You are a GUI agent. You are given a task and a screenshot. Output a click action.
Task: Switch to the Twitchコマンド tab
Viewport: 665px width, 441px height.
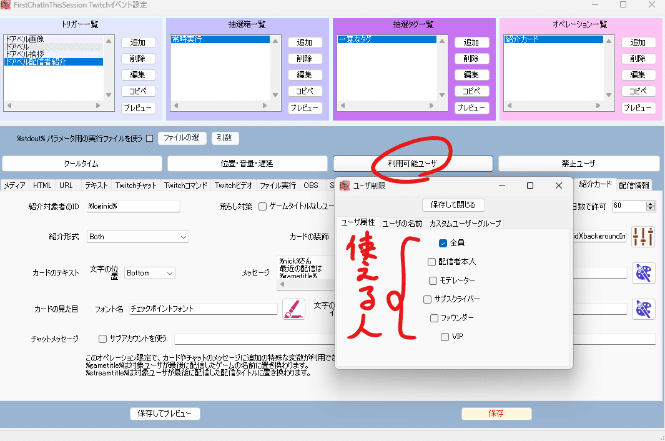click(185, 186)
